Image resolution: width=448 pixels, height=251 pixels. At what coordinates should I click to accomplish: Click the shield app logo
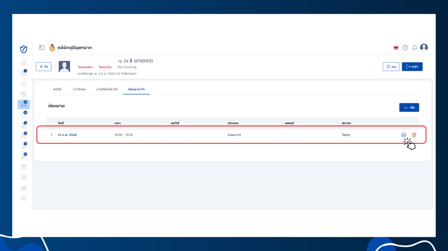[x=24, y=49]
